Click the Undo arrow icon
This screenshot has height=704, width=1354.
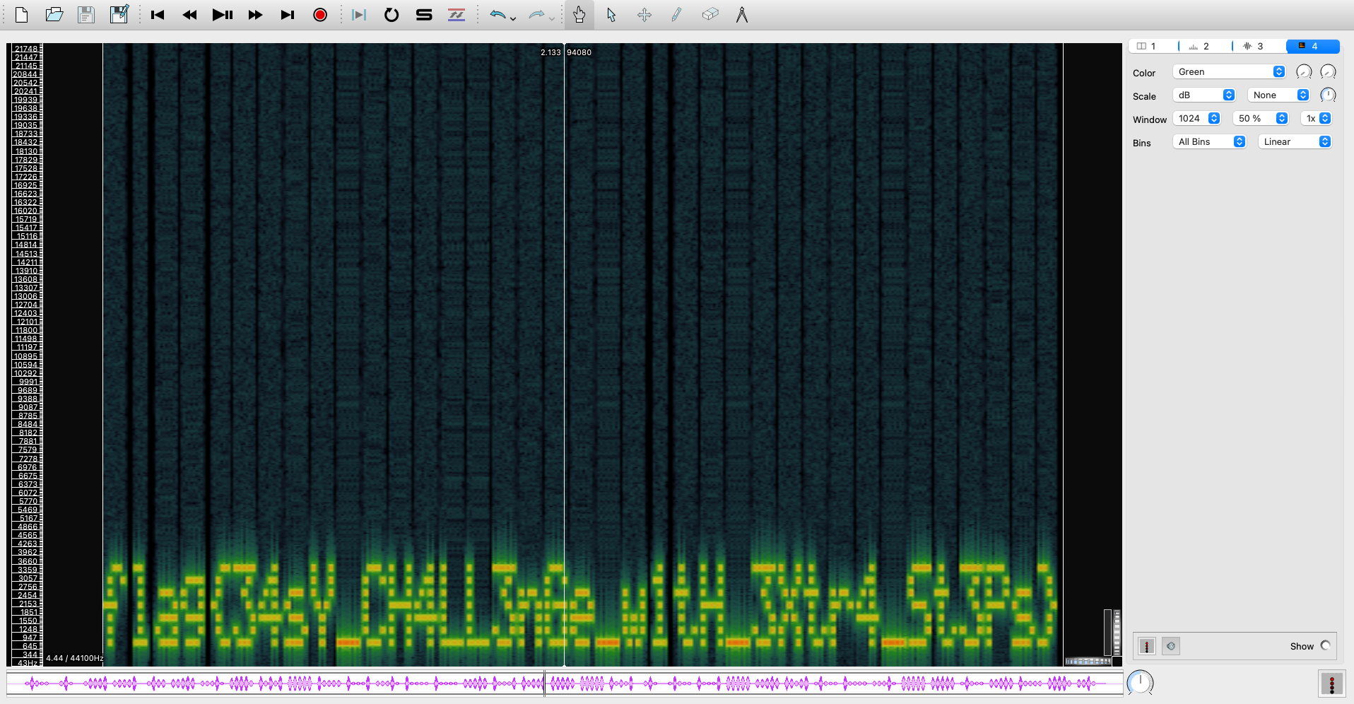coord(498,15)
